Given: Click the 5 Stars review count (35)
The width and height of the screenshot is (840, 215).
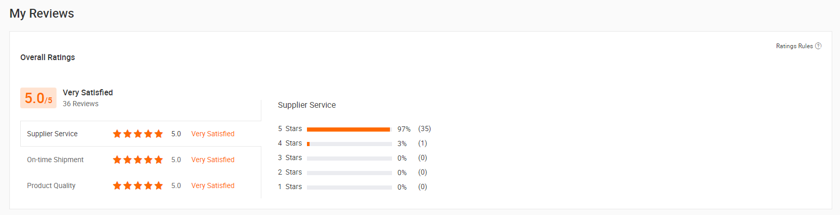Looking at the screenshot, I should pos(425,128).
